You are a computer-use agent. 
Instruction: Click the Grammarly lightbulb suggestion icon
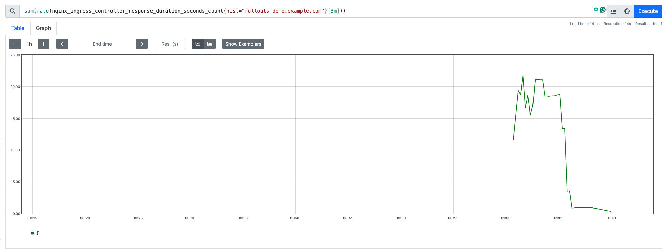(596, 10)
